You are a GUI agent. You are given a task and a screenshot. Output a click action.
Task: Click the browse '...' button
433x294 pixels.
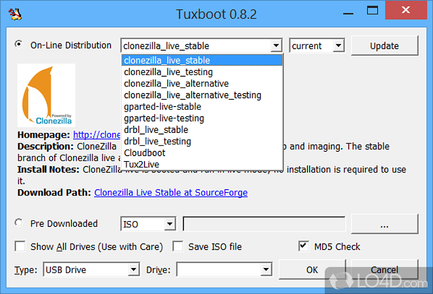tap(384, 224)
